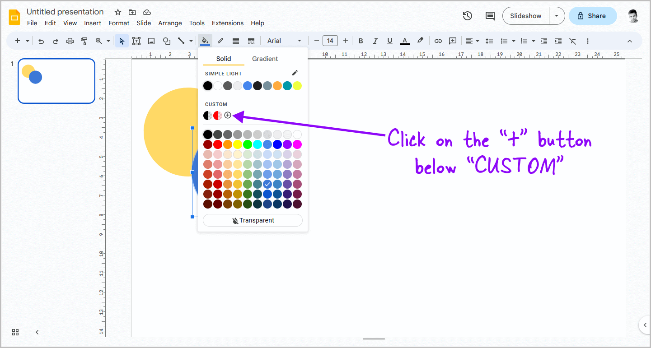The image size is (651, 348).
Task: Click the Transparent button
Action: pos(253,220)
